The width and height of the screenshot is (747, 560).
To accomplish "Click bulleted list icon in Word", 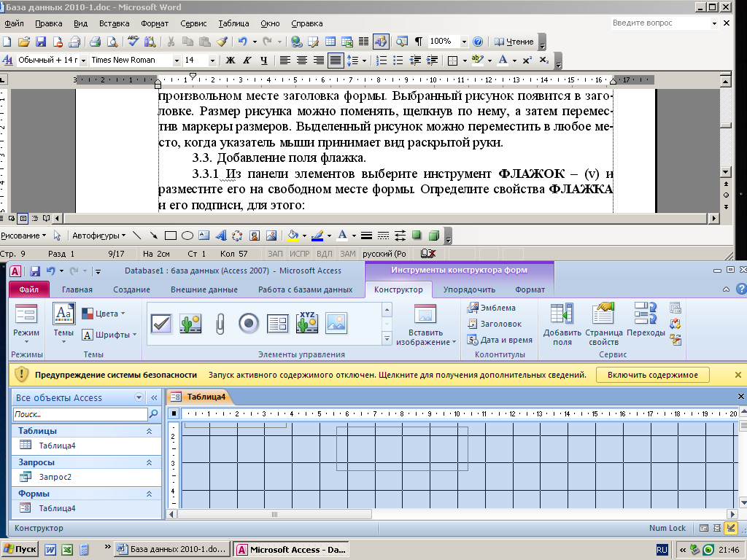I will click(x=398, y=61).
